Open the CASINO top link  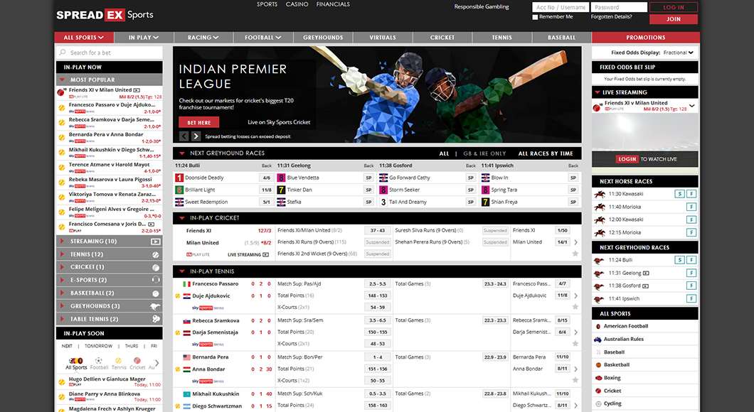click(x=297, y=4)
